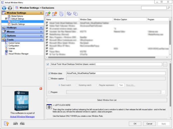Open License under Tools

12,48
